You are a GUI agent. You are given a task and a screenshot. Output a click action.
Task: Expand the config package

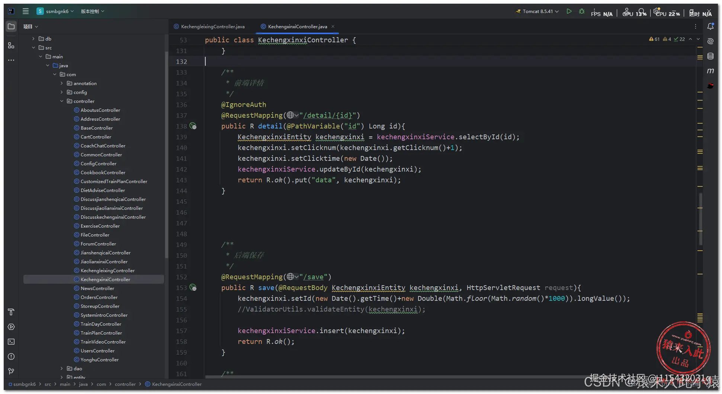(62, 92)
